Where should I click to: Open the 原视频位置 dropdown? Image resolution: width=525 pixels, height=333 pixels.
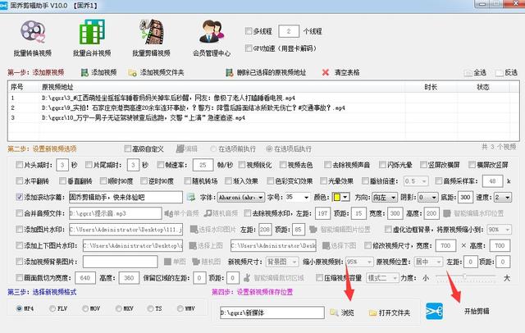(428, 262)
